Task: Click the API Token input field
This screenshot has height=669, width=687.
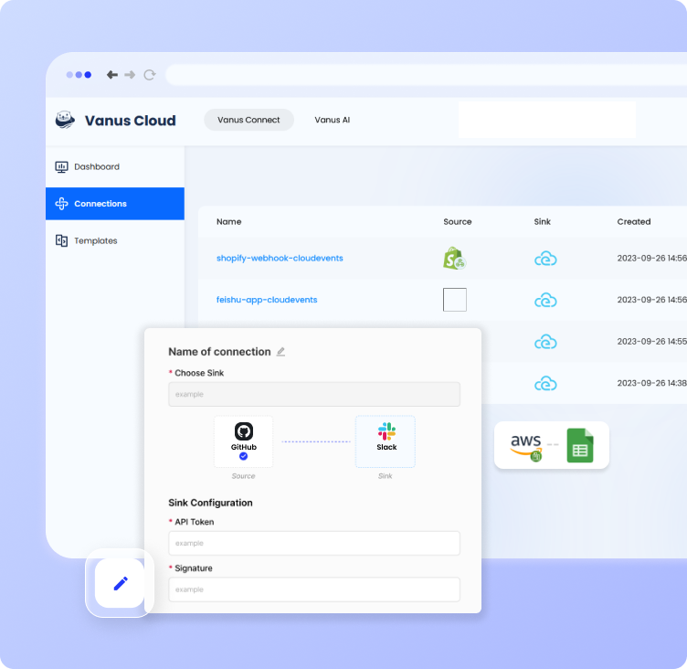Action: click(314, 543)
